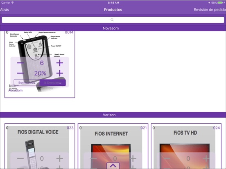Decrease AccuSom quantity with minus
The width and height of the screenshot is (226, 169).
[20, 63]
